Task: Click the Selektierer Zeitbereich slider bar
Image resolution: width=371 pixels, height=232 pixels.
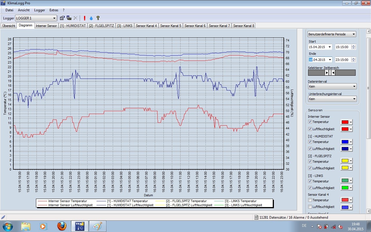Action: 332,72
